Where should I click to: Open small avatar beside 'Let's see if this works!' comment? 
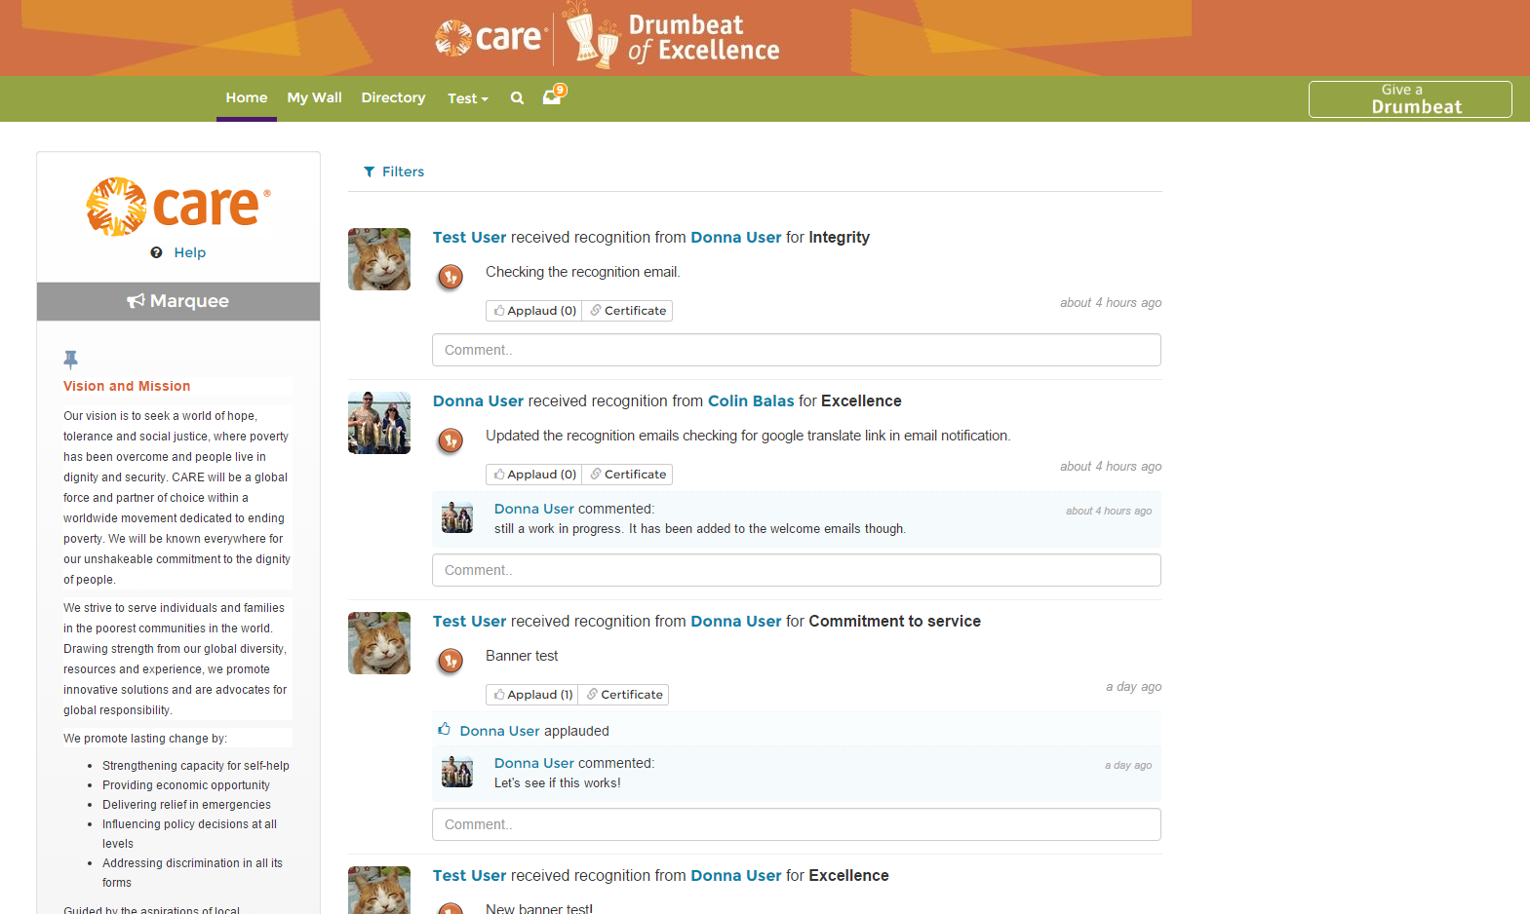pos(457,772)
